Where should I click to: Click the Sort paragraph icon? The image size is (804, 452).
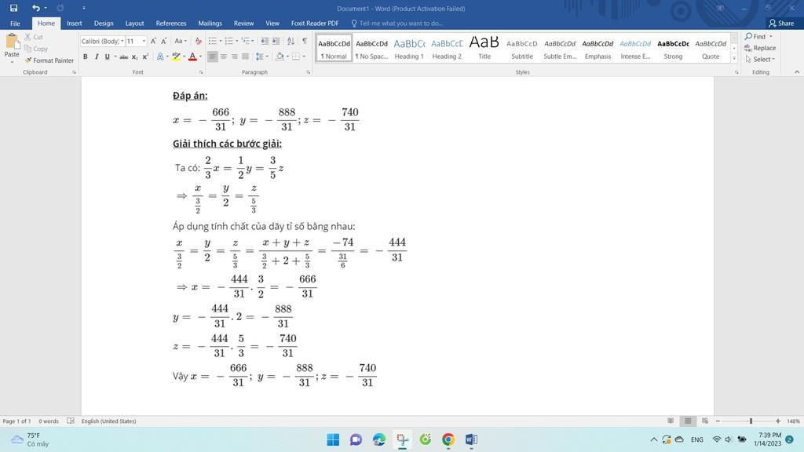pos(291,41)
